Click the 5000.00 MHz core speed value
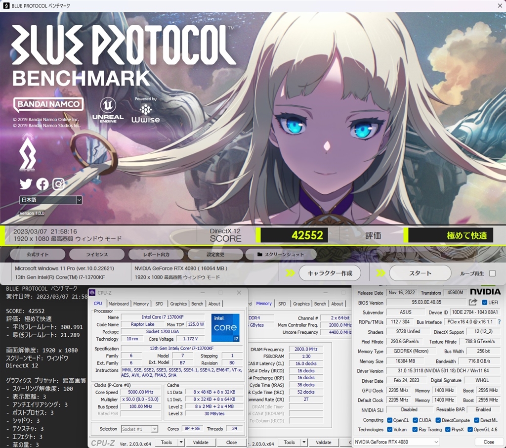This screenshot has width=506, height=448. [140, 392]
